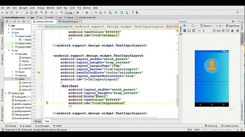Open the Event Log

pos(211,126)
